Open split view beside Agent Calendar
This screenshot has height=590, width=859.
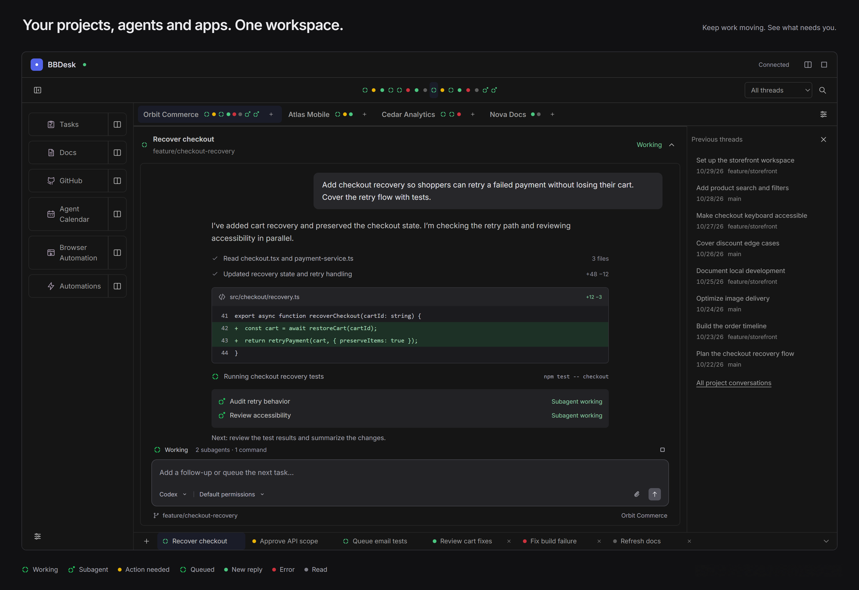(117, 214)
